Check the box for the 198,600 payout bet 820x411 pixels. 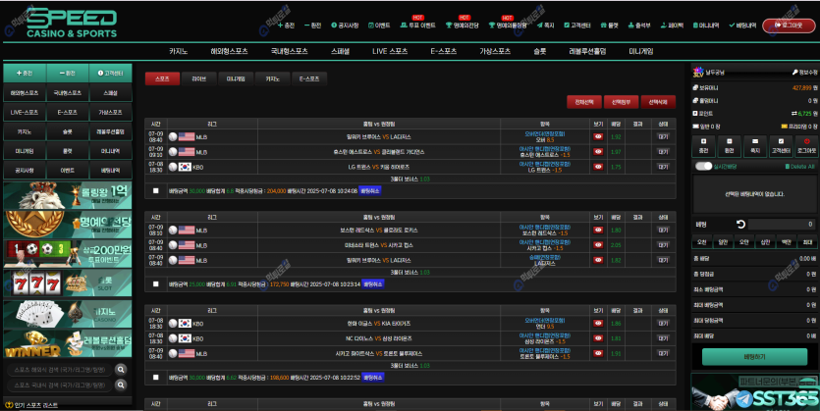(155, 377)
